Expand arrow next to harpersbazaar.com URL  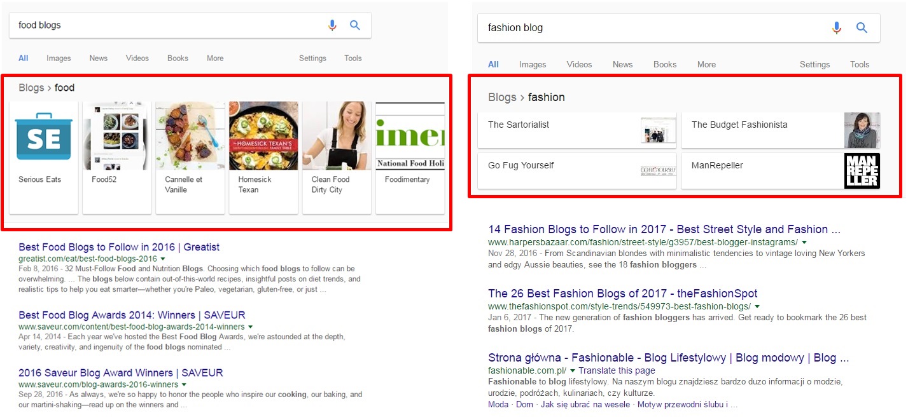click(x=804, y=243)
